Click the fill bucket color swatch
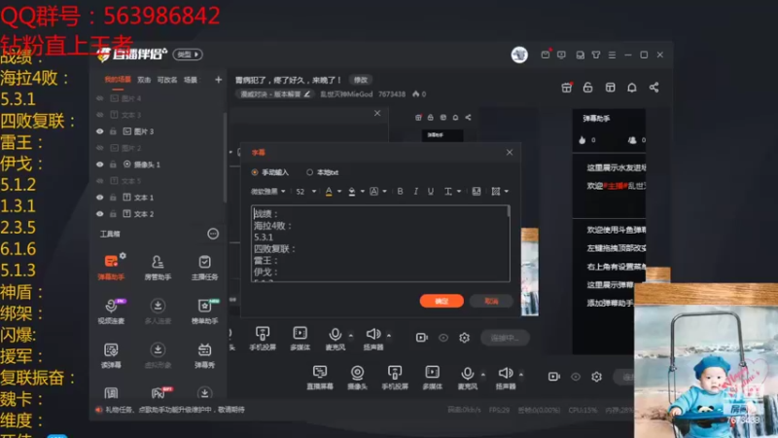The height and width of the screenshot is (438, 778). (x=351, y=191)
